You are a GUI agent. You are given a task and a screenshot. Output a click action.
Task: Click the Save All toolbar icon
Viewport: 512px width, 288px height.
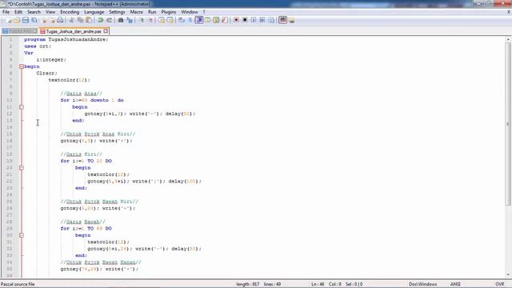tap(34, 20)
